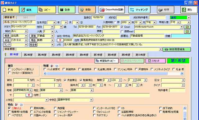Switch to the 第10希望 tab
The height and width of the screenshot is (120, 199).
[x=140, y=55]
